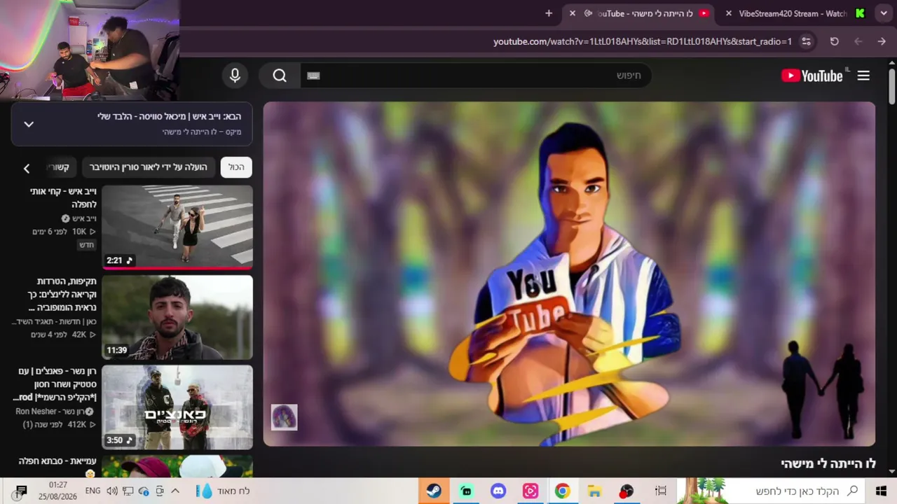Show more filter chips with the arrow
This screenshot has width=897, height=504.
pos(27,168)
